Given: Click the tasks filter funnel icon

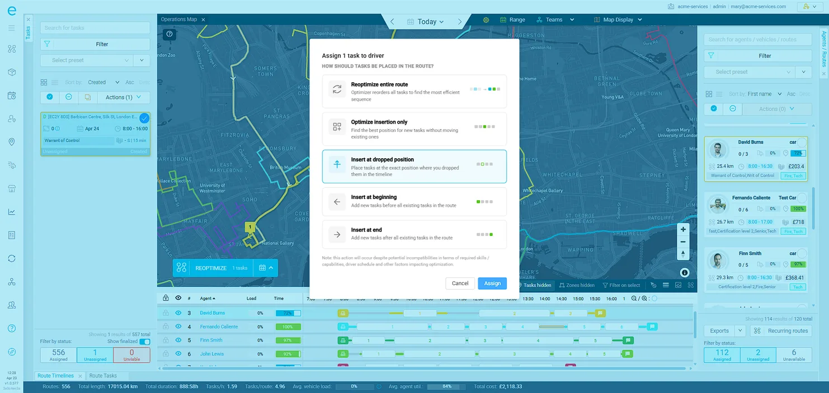Looking at the screenshot, I should click(47, 44).
